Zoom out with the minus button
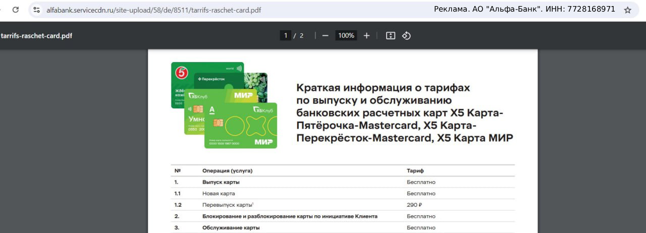 coord(325,35)
